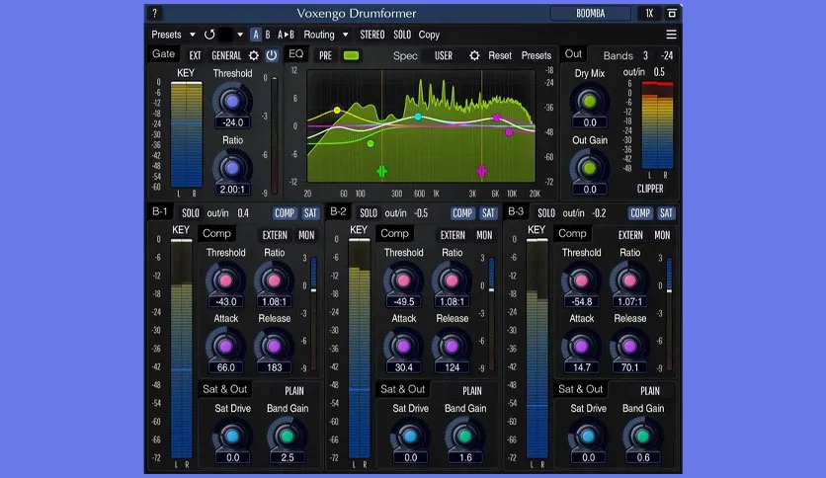Open the hamburger menu icon
The width and height of the screenshot is (826, 478).
coord(671,35)
